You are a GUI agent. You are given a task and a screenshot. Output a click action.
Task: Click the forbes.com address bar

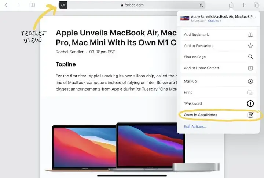(x=132, y=5)
